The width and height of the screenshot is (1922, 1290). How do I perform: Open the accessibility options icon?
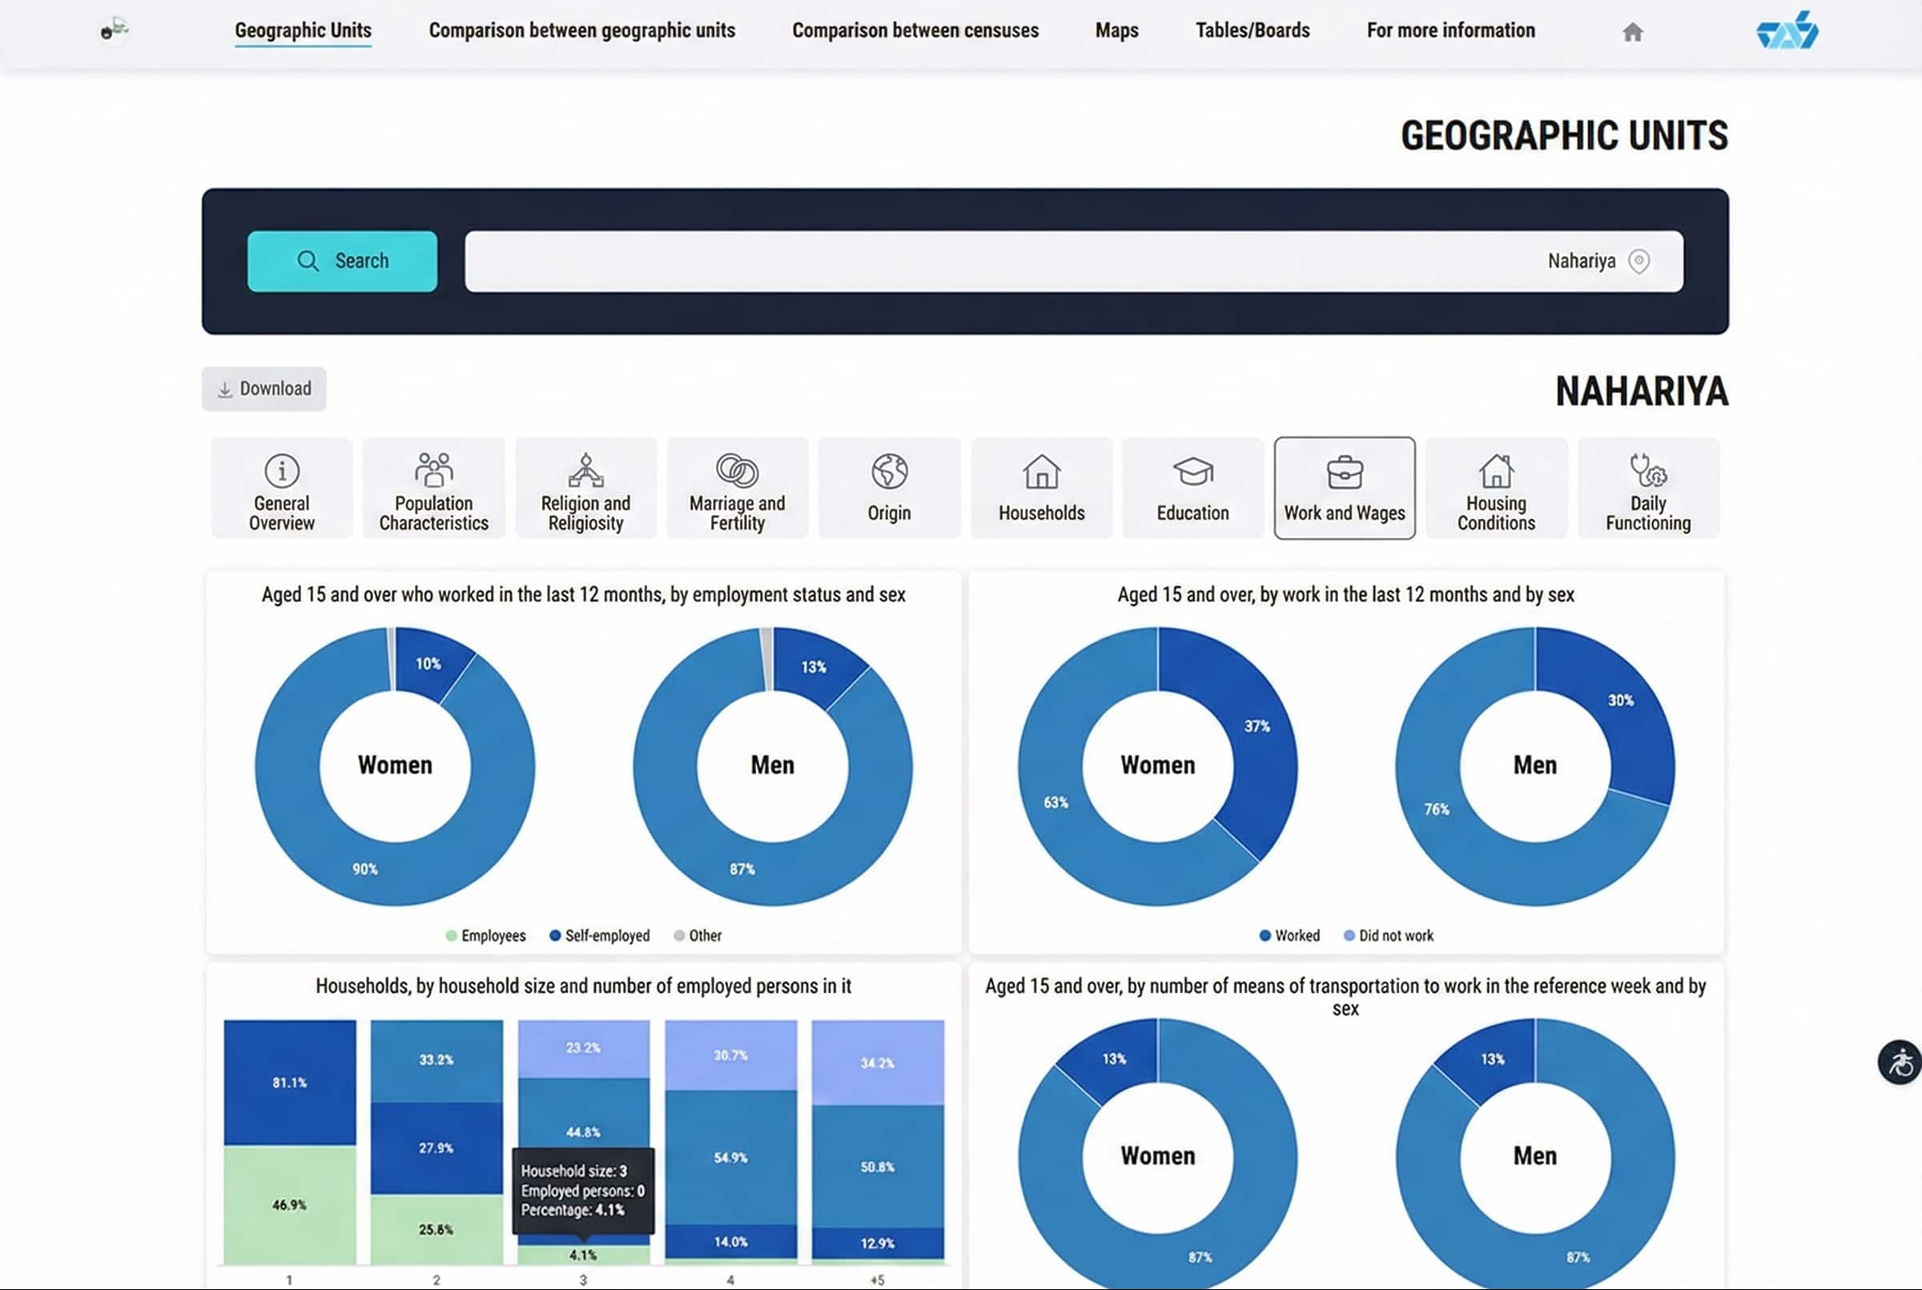pos(1900,1062)
